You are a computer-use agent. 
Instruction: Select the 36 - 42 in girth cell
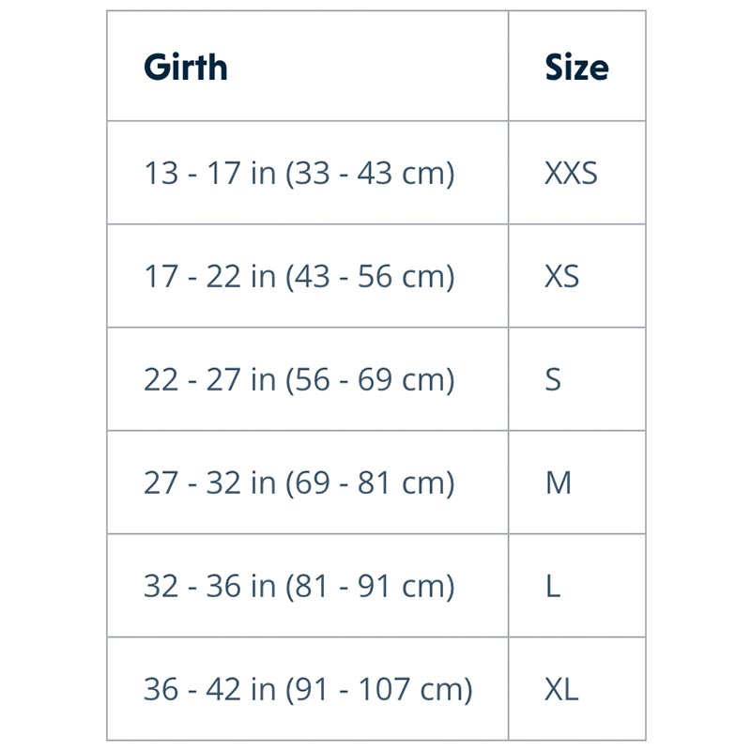308,689
